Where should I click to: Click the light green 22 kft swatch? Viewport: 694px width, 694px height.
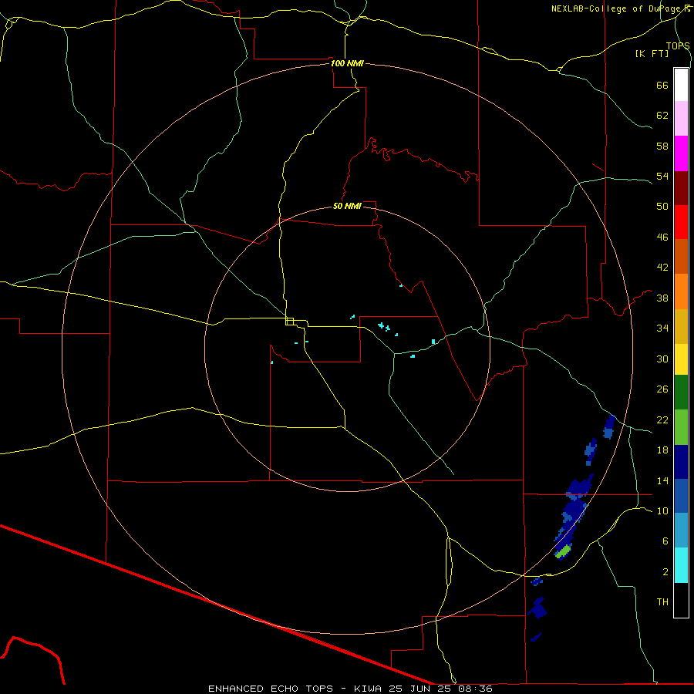tap(681, 427)
